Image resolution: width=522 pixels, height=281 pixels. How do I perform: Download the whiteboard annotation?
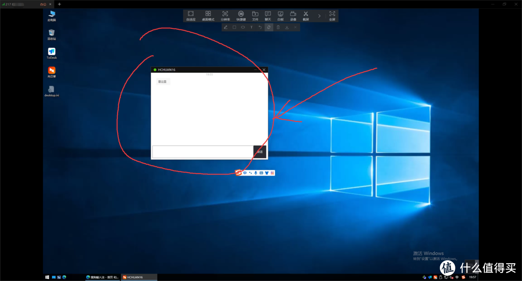(287, 28)
